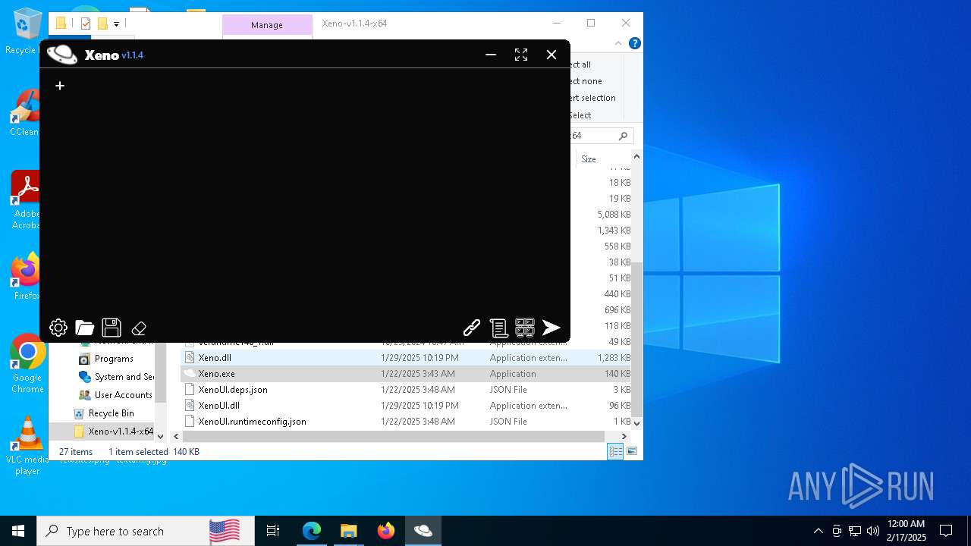Click the taskbar search box

145,531
